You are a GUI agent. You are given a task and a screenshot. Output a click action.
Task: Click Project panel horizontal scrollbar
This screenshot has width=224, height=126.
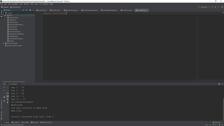pyautogui.click(x=14, y=82)
